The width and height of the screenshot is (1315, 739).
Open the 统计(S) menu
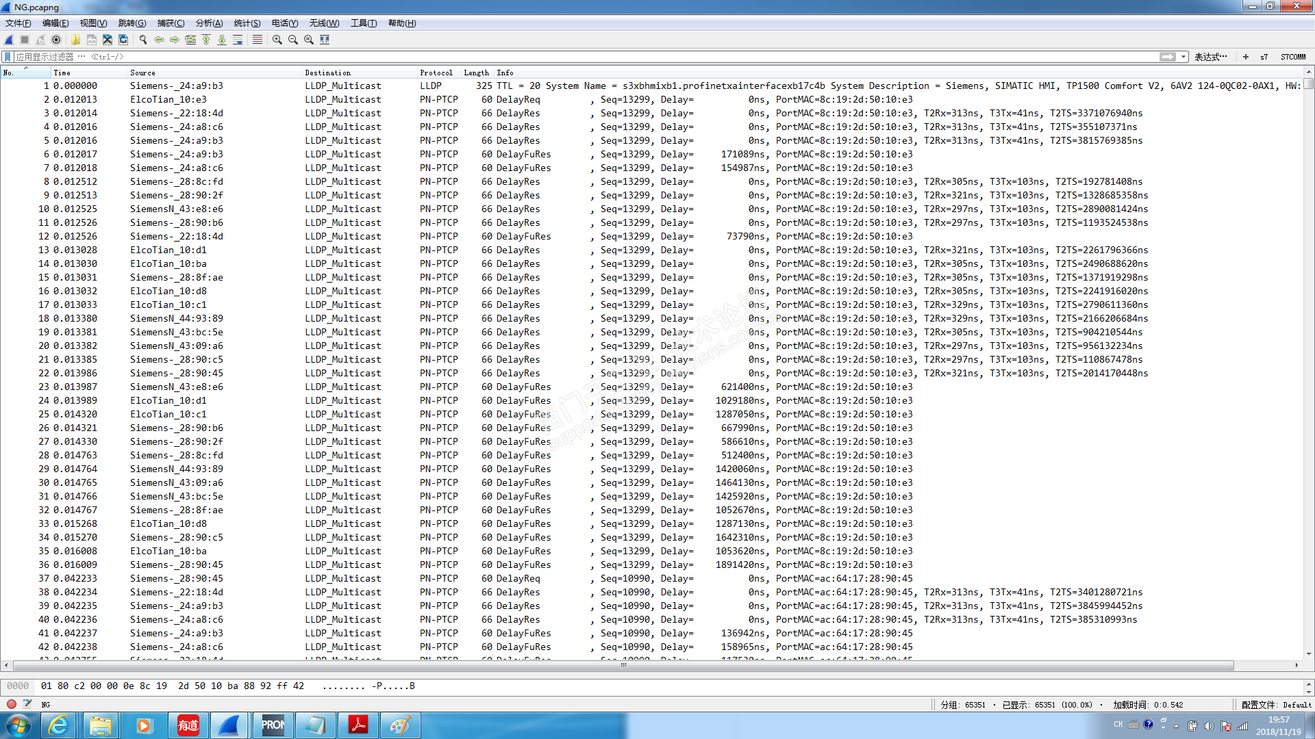pos(247,23)
